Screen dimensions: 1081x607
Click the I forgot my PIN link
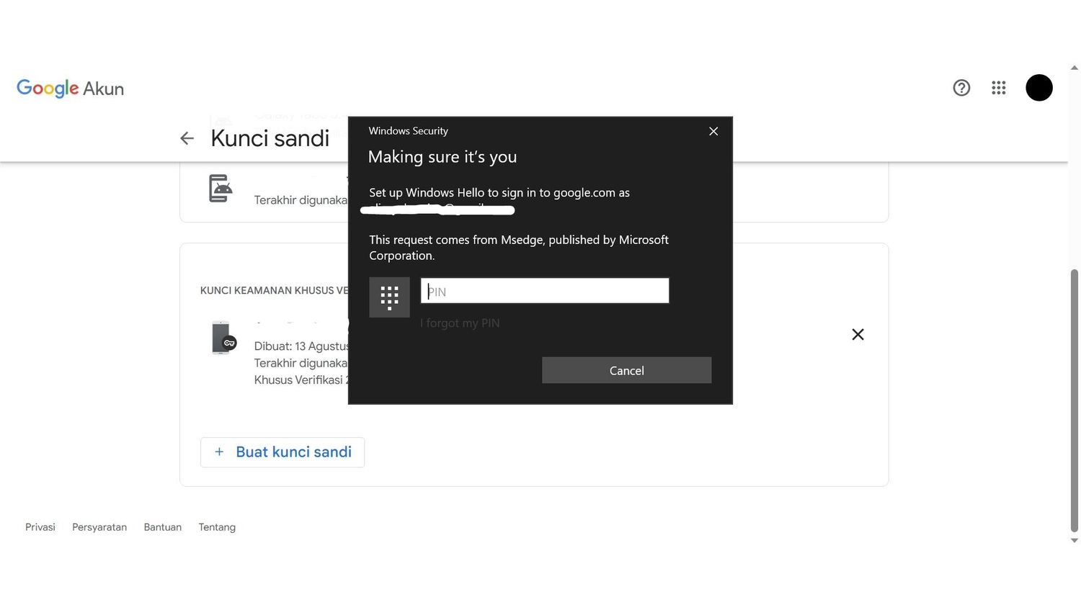click(x=460, y=323)
